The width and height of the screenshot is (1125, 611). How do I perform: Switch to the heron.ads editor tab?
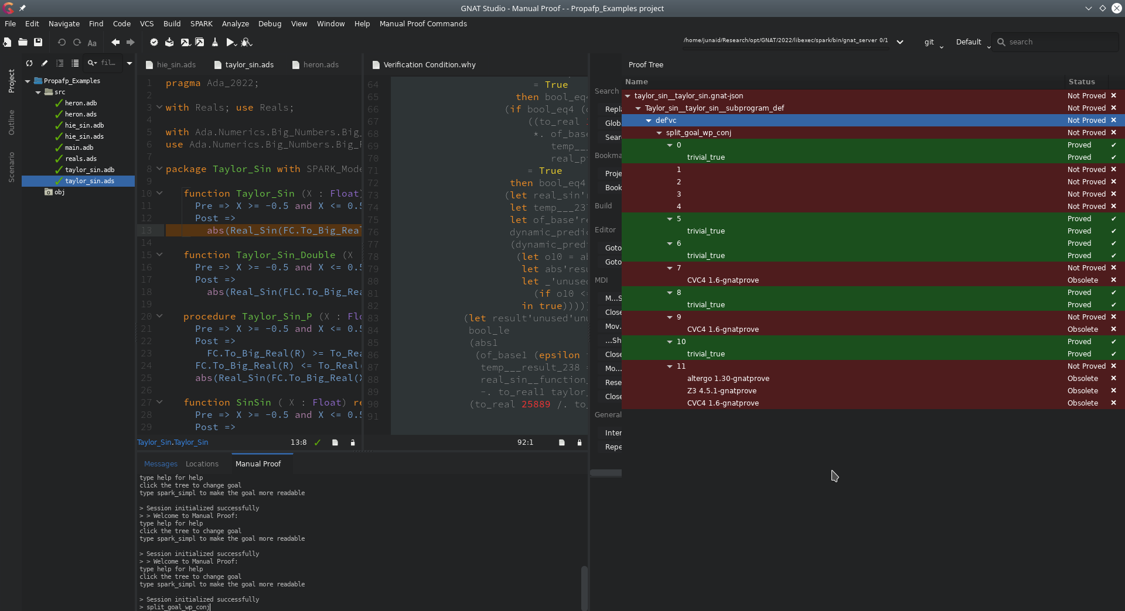click(315, 65)
